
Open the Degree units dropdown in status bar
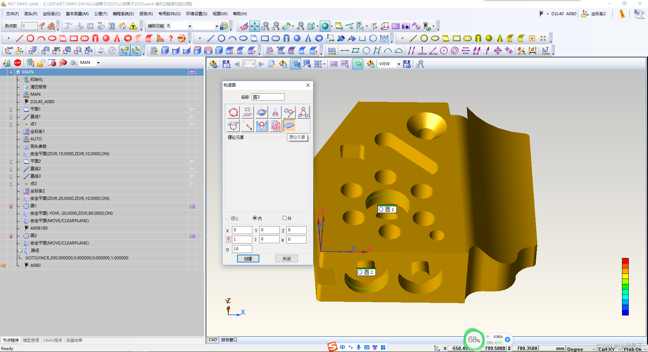(x=594, y=349)
